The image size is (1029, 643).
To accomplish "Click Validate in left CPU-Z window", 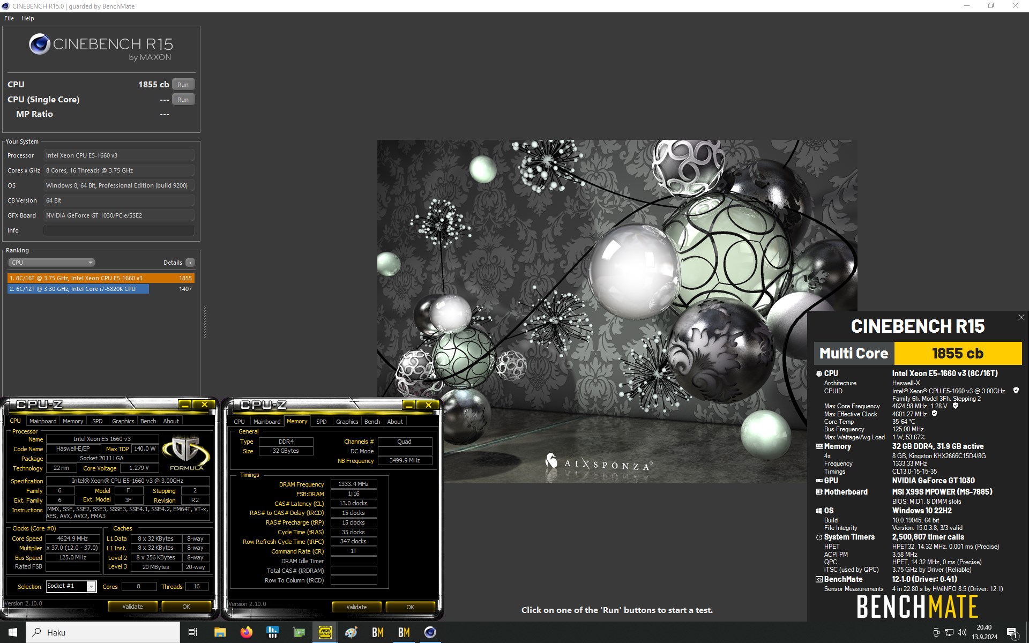I will [132, 607].
